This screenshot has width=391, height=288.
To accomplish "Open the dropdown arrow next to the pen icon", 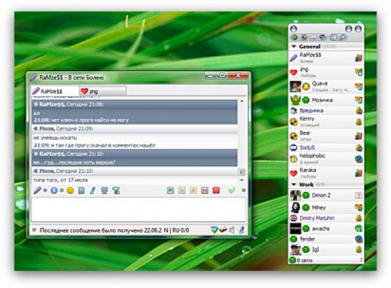I will tap(46, 191).
